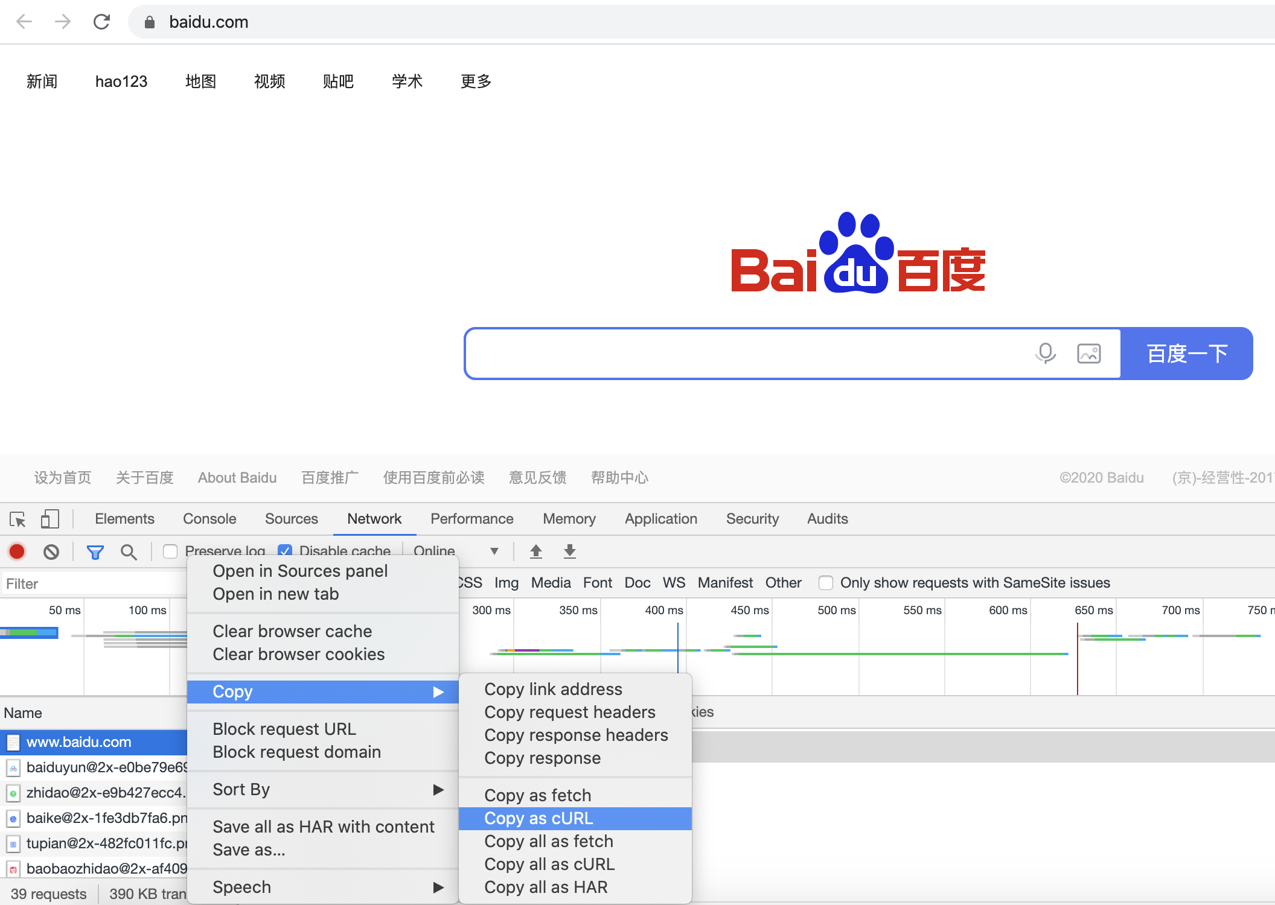Choose Copy as fetch
This screenshot has height=905, width=1275.
point(575,796)
